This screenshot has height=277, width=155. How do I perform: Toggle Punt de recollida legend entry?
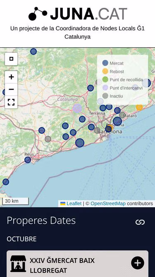tap(123, 80)
